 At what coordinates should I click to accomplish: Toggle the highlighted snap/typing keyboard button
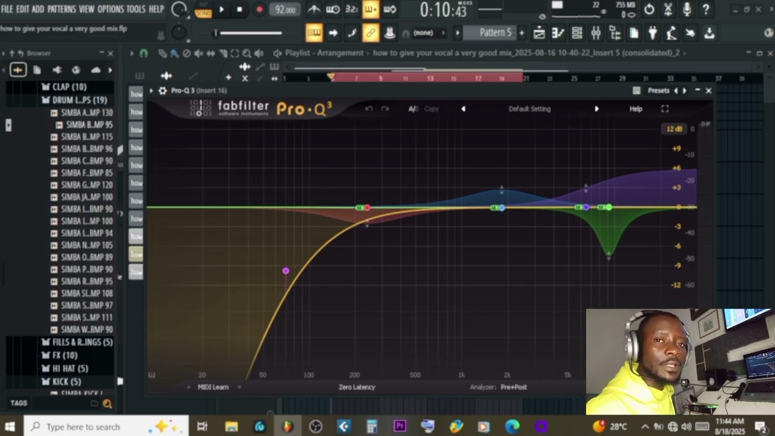point(314,33)
